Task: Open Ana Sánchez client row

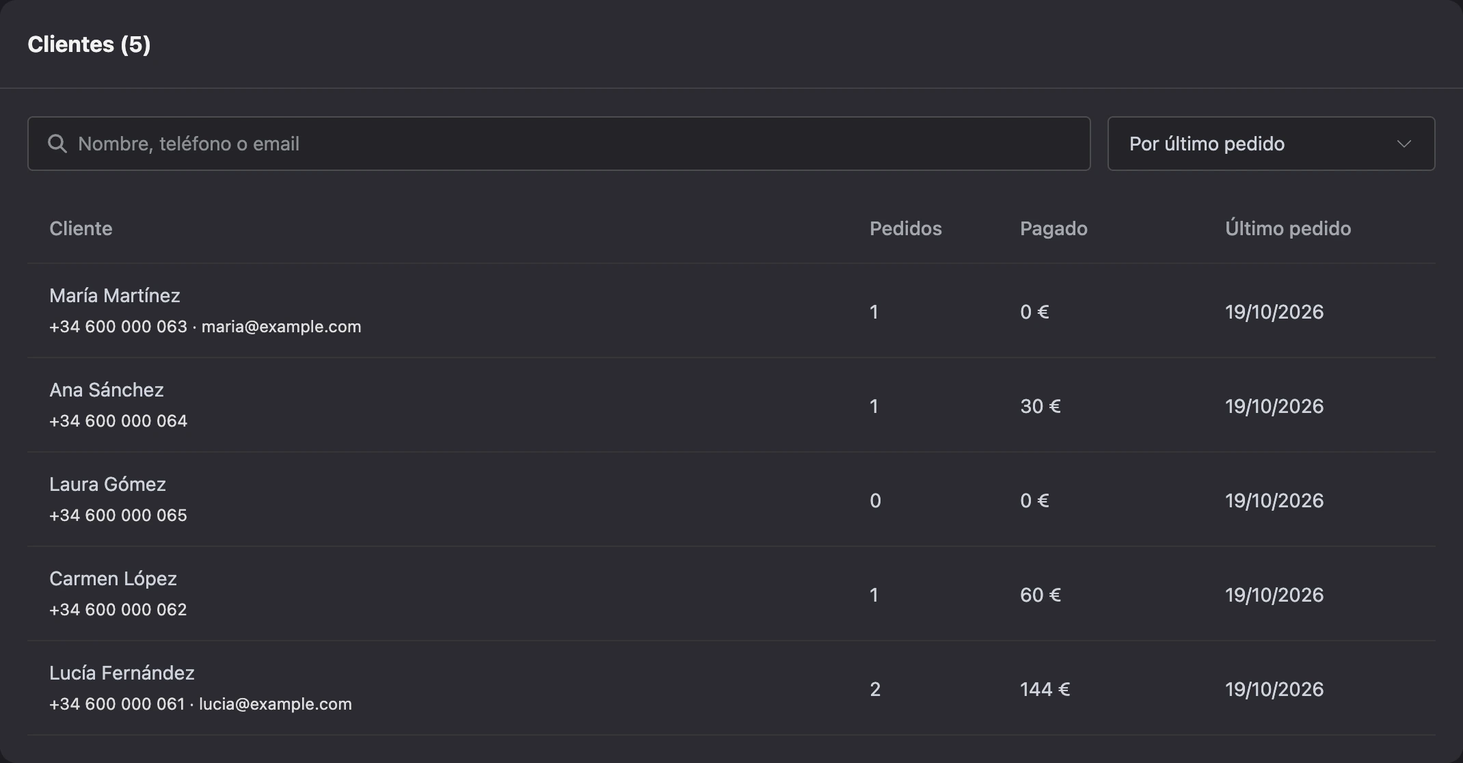Action: coord(731,405)
